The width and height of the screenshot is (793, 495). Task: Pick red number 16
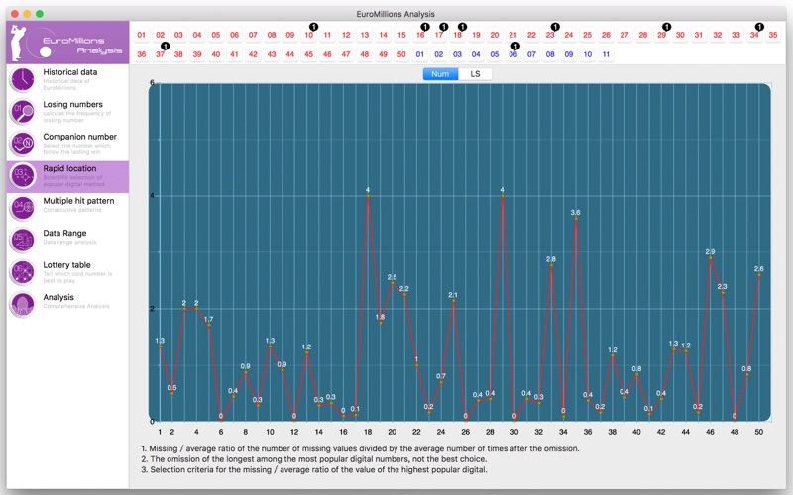click(x=420, y=35)
